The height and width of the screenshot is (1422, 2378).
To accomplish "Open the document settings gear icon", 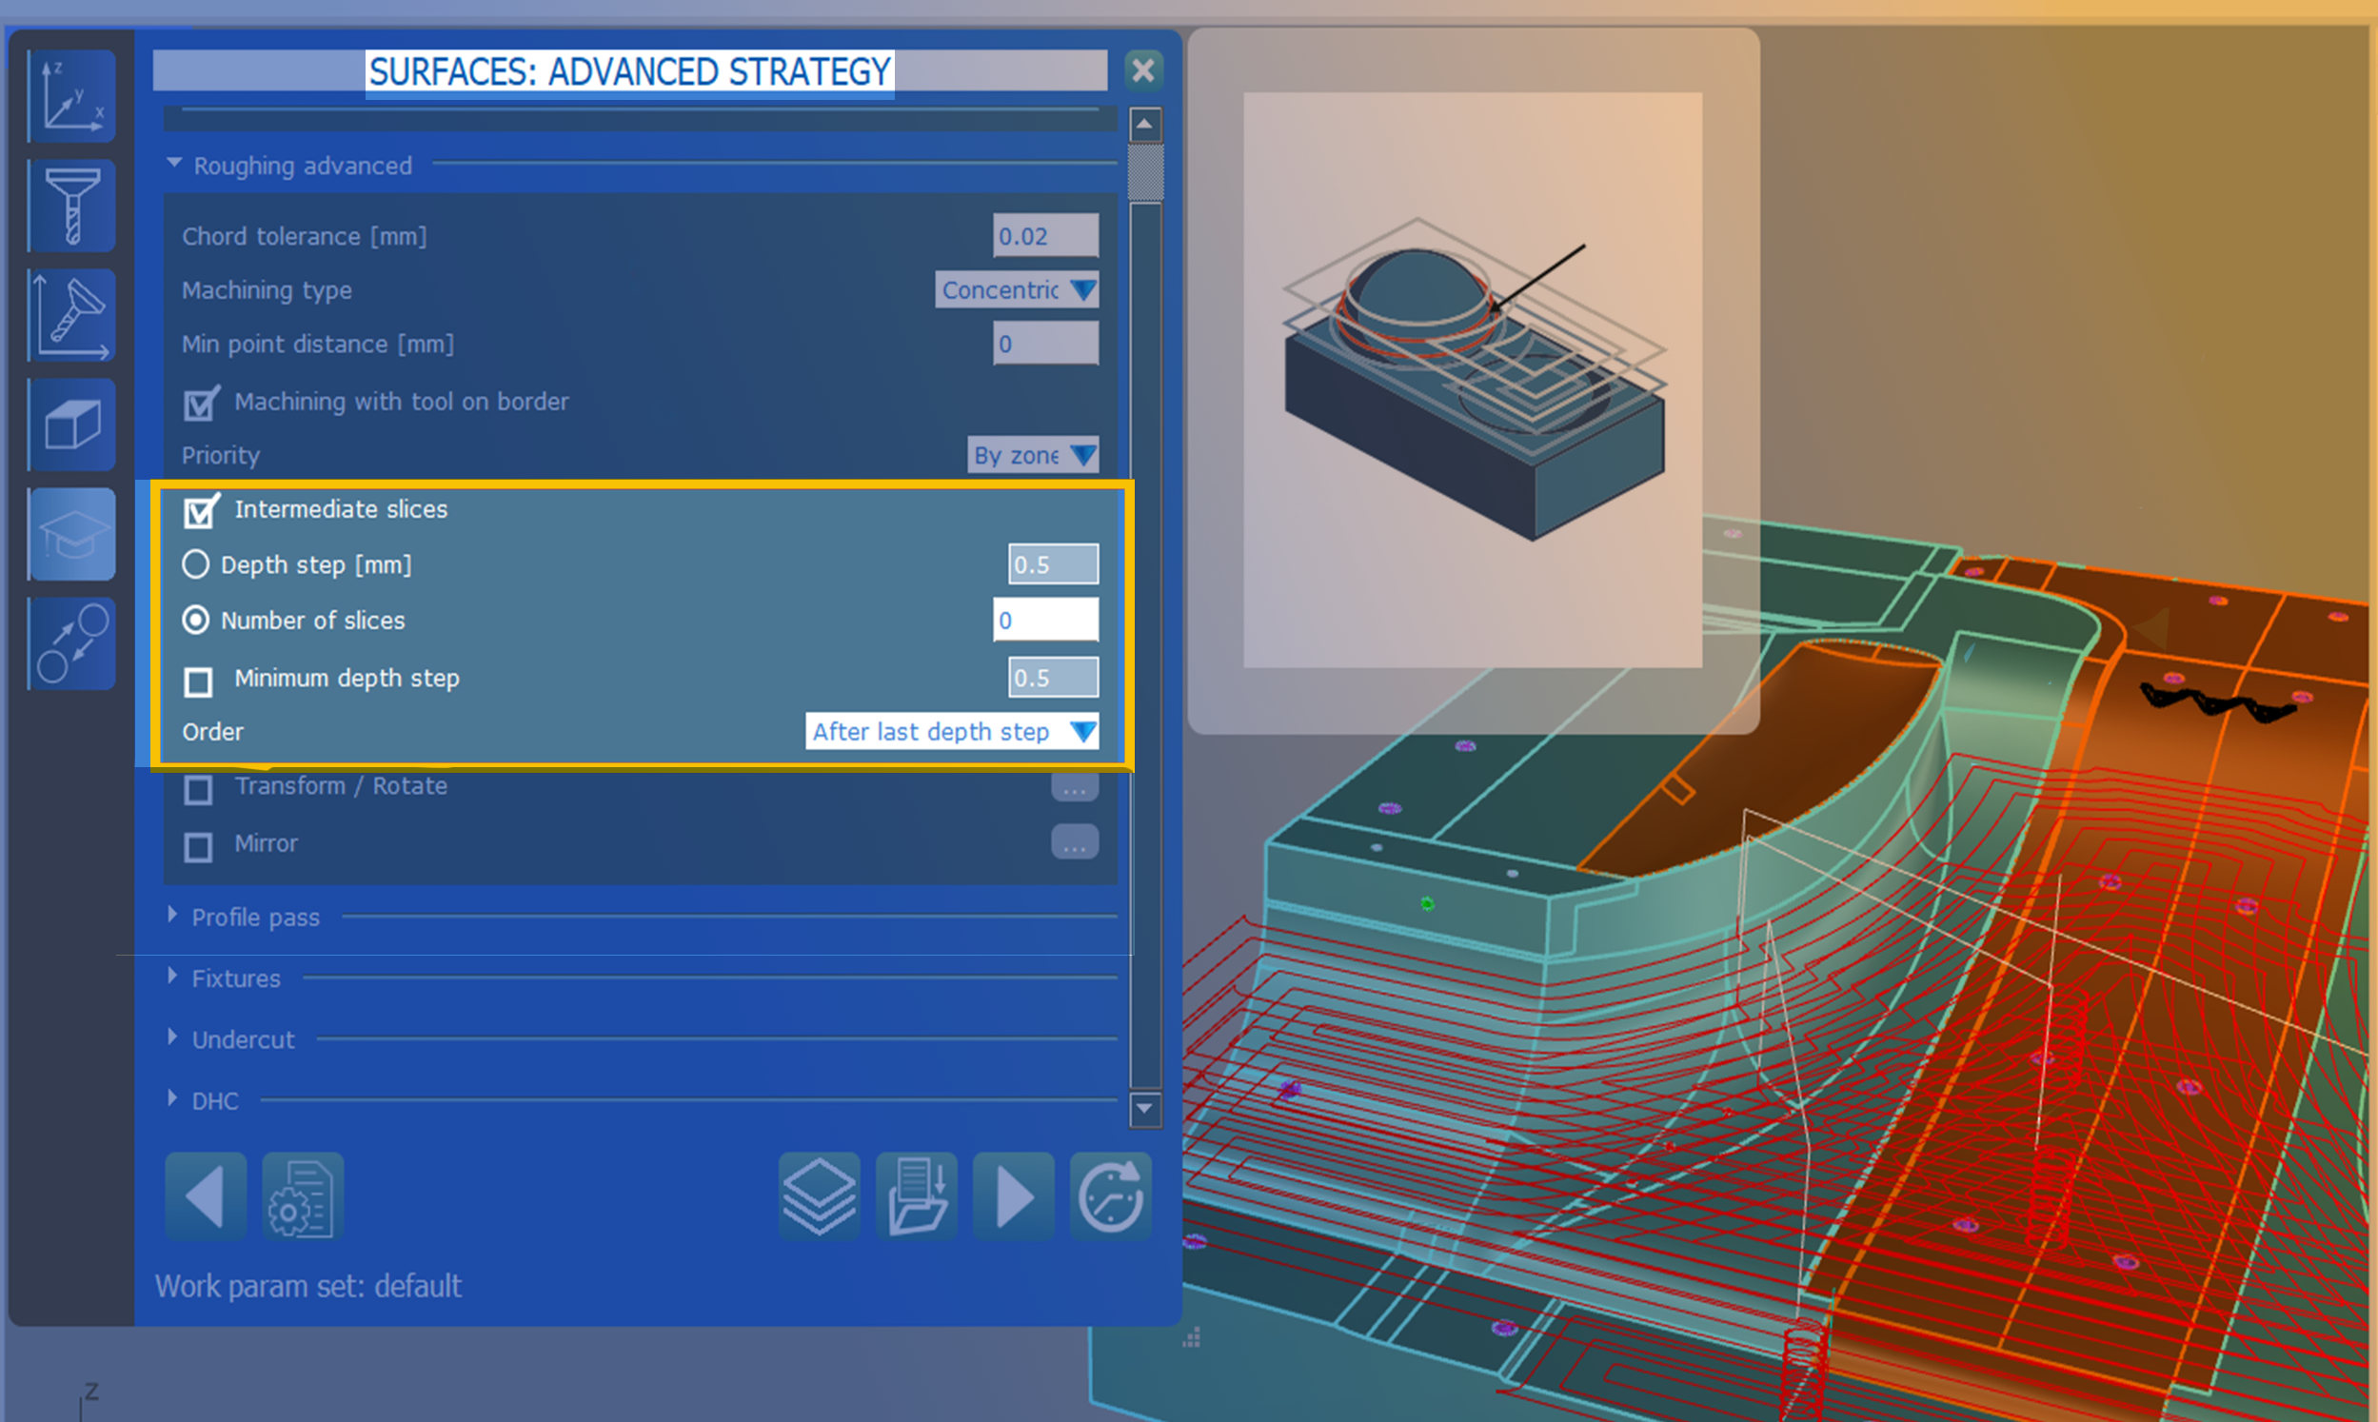I will (302, 1195).
